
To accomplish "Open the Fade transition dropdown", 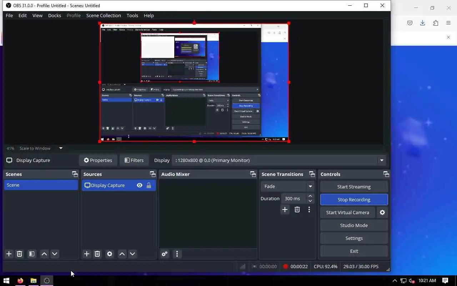I will [310, 186].
